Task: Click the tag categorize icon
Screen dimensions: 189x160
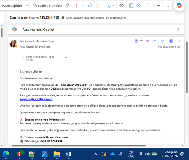Action: pyautogui.click(x=67, y=6)
